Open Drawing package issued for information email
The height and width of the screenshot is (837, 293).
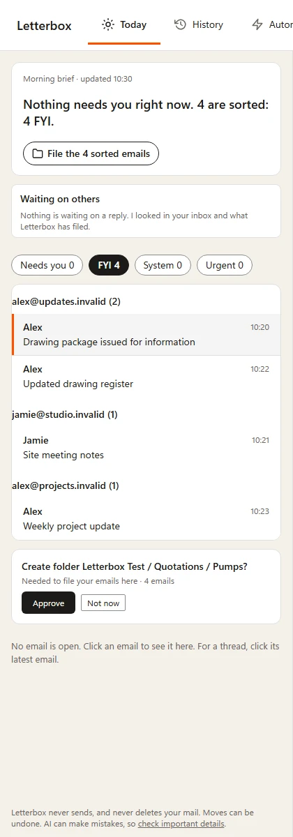146,335
